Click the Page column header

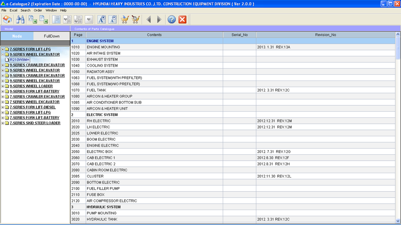(78, 35)
